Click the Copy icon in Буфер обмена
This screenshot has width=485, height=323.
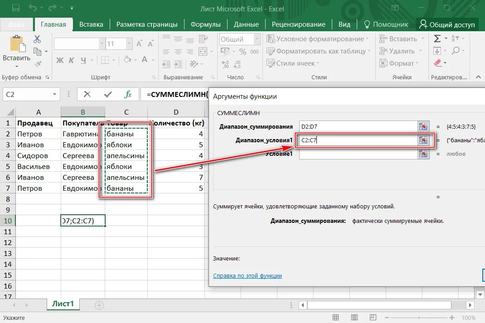point(37,51)
